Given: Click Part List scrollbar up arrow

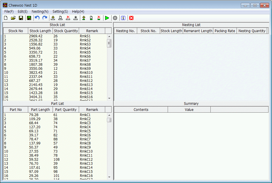Looking at the screenshot, I should pyautogui.click(x=109, y=115).
